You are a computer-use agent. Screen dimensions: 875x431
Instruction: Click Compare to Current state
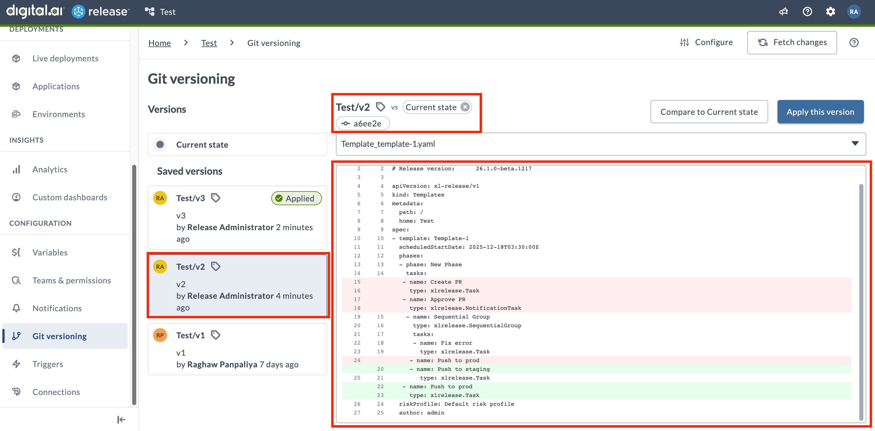[709, 112]
